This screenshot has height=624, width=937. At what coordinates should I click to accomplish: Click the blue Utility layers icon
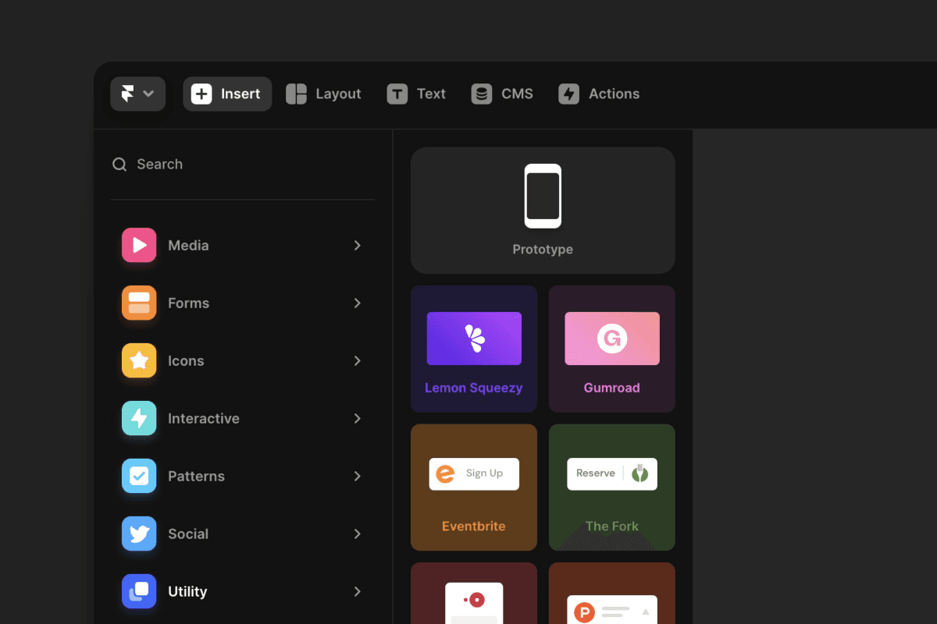point(139,591)
